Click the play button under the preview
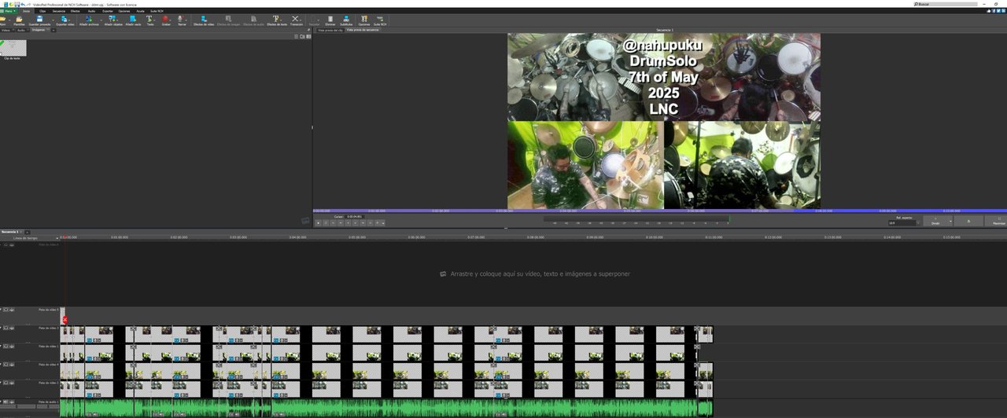1007x418 pixels. (x=318, y=223)
